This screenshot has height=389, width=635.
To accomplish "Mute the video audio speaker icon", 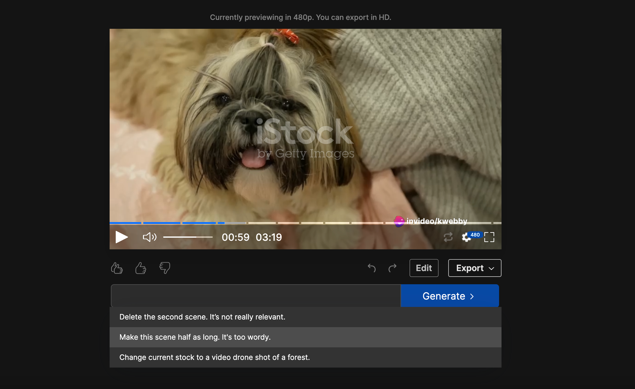I will click(149, 237).
